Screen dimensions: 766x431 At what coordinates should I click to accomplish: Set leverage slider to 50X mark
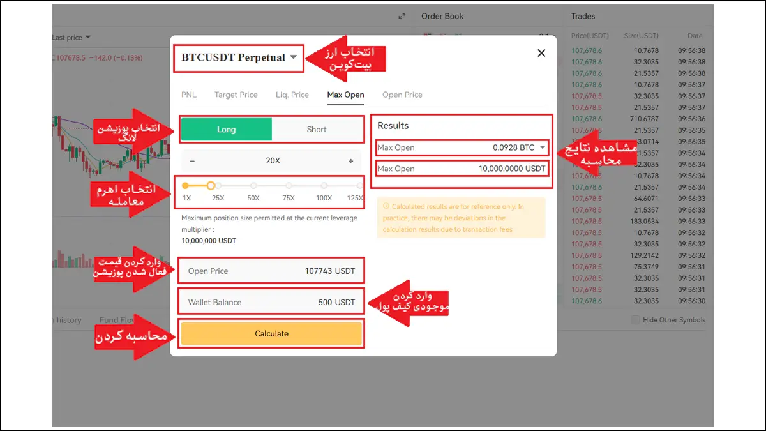[x=253, y=186]
